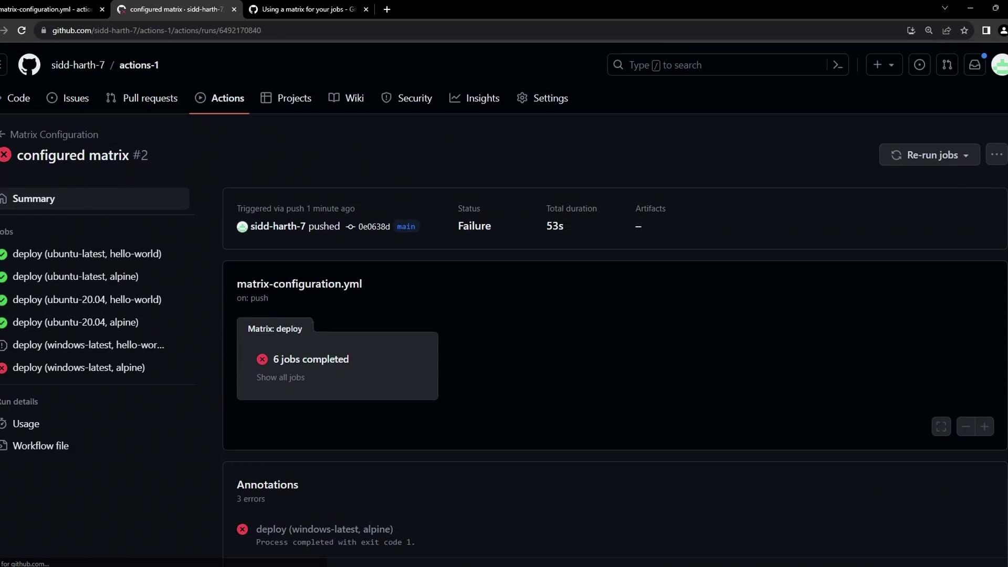Open the create new plus dropdown

coord(884,65)
